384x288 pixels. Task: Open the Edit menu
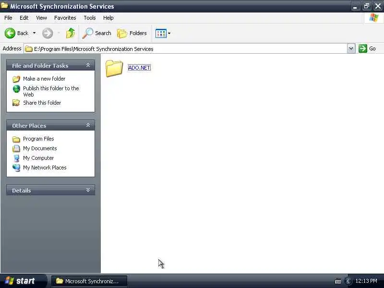pyautogui.click(x=24, y=18)
